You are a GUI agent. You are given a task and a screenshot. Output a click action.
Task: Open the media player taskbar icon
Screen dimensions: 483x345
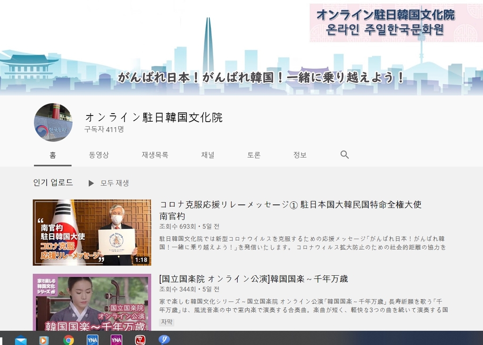44,340
